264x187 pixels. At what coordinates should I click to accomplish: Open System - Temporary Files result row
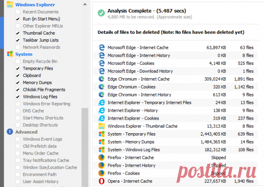point(176,134)
